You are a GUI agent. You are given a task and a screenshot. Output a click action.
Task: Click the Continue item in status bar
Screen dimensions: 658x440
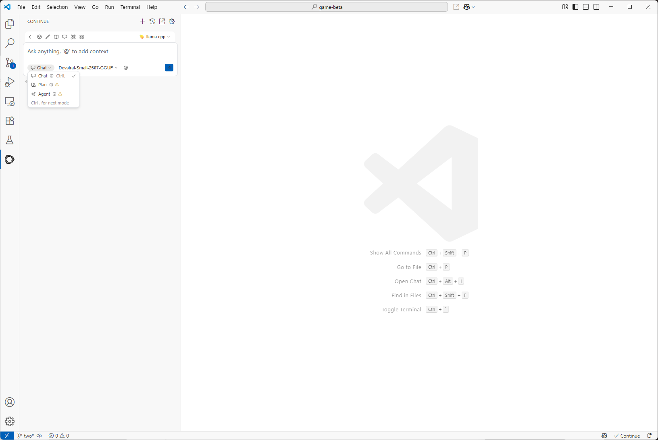pos(627,436)
